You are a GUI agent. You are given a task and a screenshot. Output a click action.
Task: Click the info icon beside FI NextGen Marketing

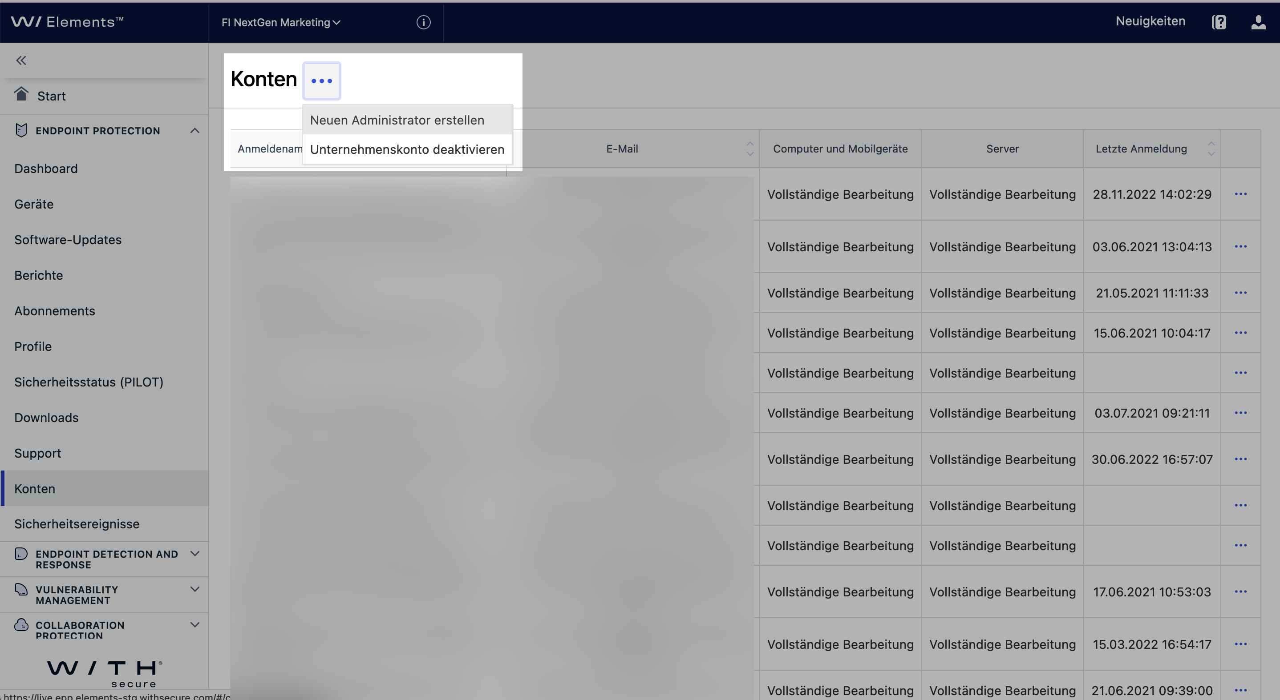423,22
